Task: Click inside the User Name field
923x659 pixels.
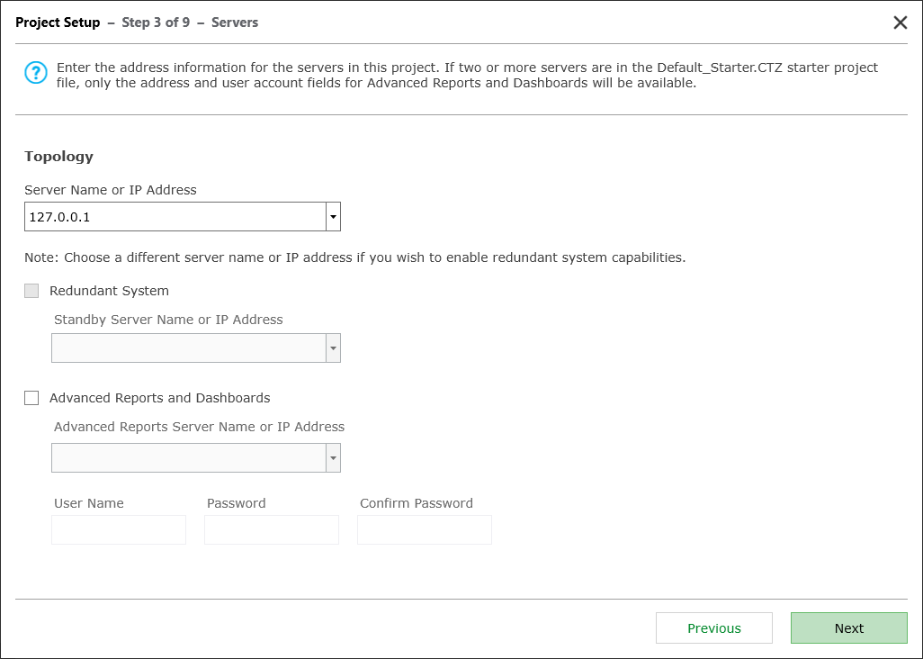Action: pos(118,529)
